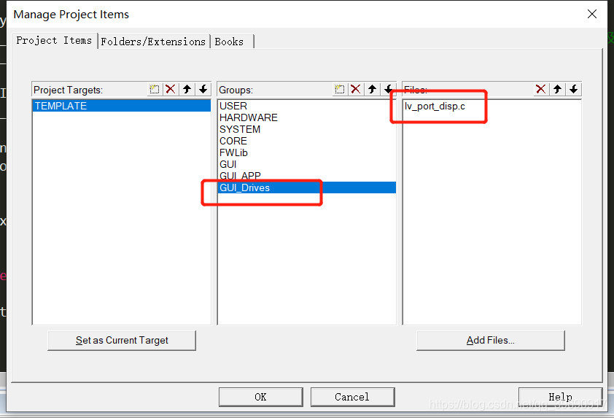Select the CORE group
Screen dimensions: 614x418
click(x=306, y=141)
